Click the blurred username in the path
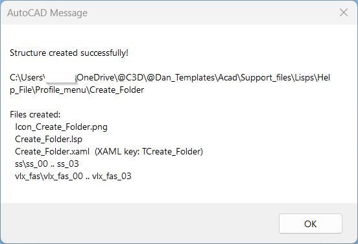 [x=60, y=77]
